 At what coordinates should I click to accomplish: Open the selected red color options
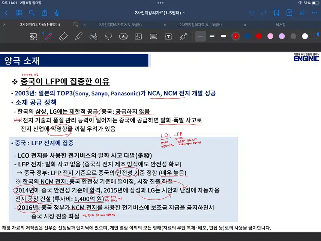(235, 36)
